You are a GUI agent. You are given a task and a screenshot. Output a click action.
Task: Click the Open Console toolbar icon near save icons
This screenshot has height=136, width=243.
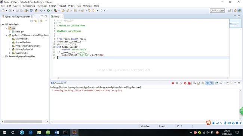[31, 10]
